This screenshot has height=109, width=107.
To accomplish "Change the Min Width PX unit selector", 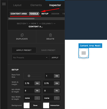I will pos(37,91).
